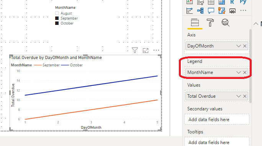The width and height of the screenshot is (262, 146).
Task: Click the MonthName slicer header
Action: (x=65, y=8)
